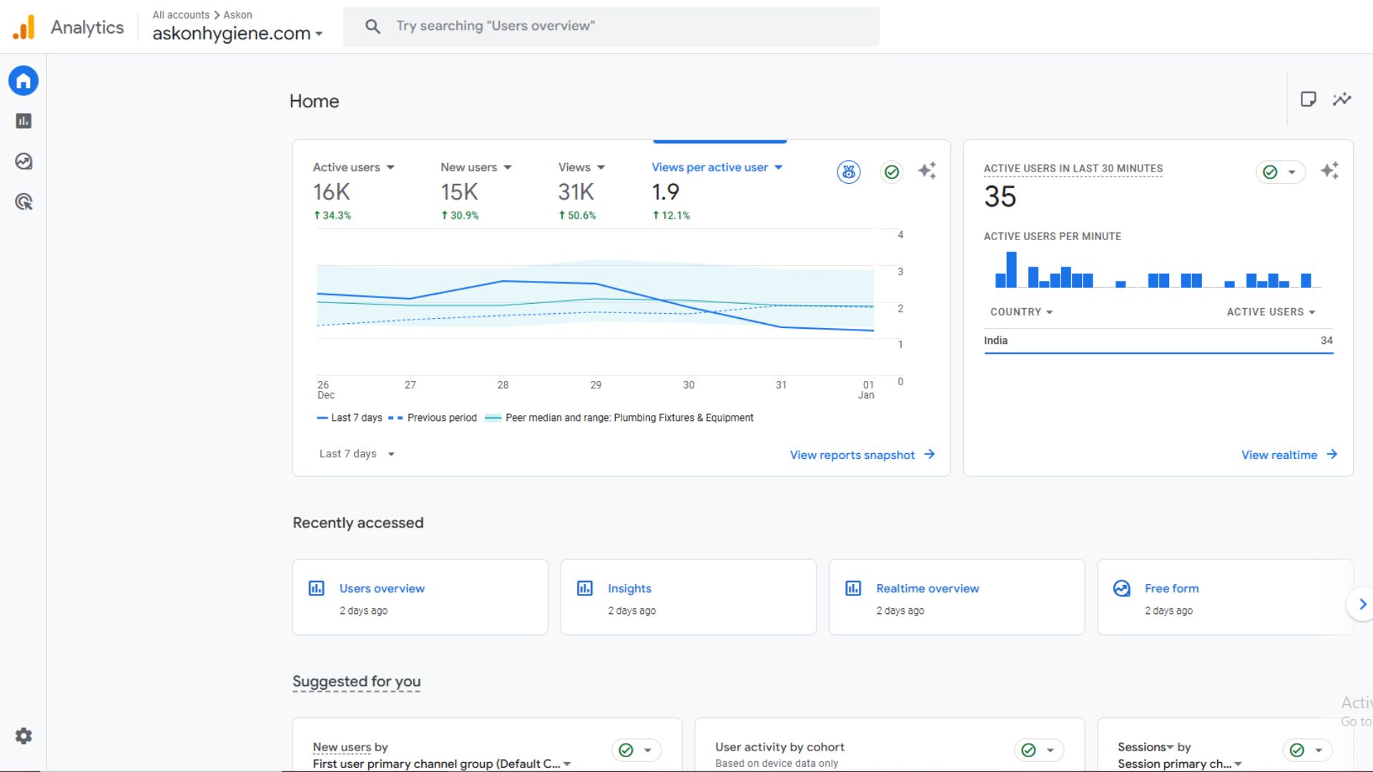Expand the Last 7 days date dropdown
Viewport: 1373px width, 772px height.
coord(357,454)
